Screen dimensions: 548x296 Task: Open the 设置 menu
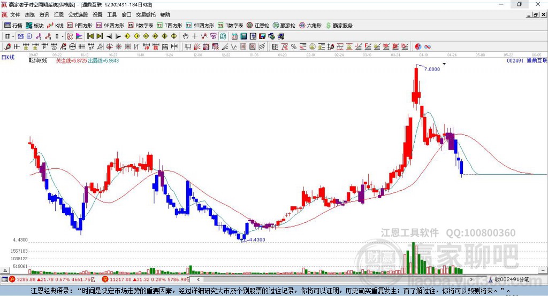click(97, 14)
